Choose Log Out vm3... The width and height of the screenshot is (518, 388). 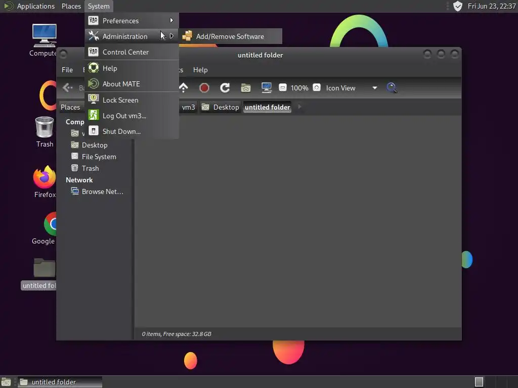(132, 116)
